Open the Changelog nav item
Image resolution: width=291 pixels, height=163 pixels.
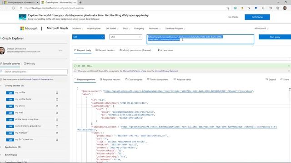point(139,29)
